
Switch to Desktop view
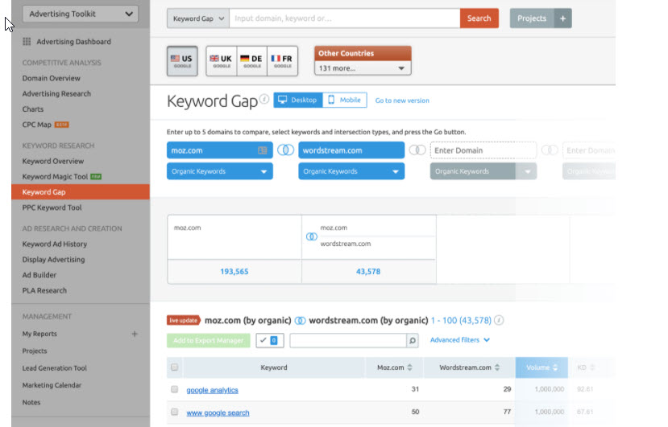(x=298, y=100)
